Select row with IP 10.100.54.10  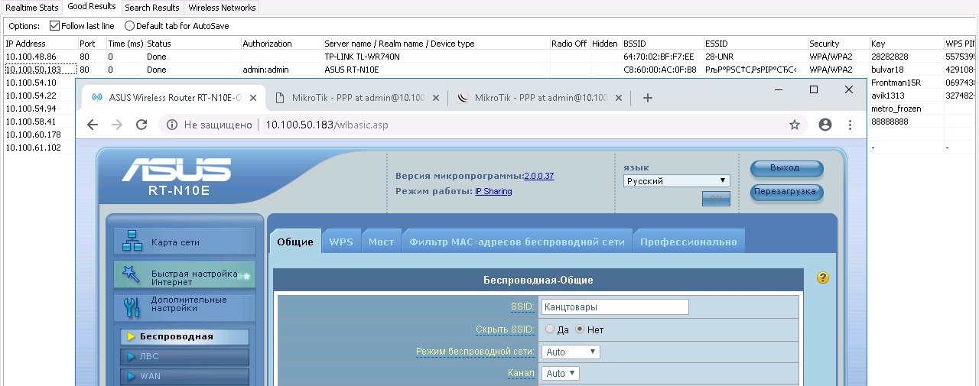point(31,83)
